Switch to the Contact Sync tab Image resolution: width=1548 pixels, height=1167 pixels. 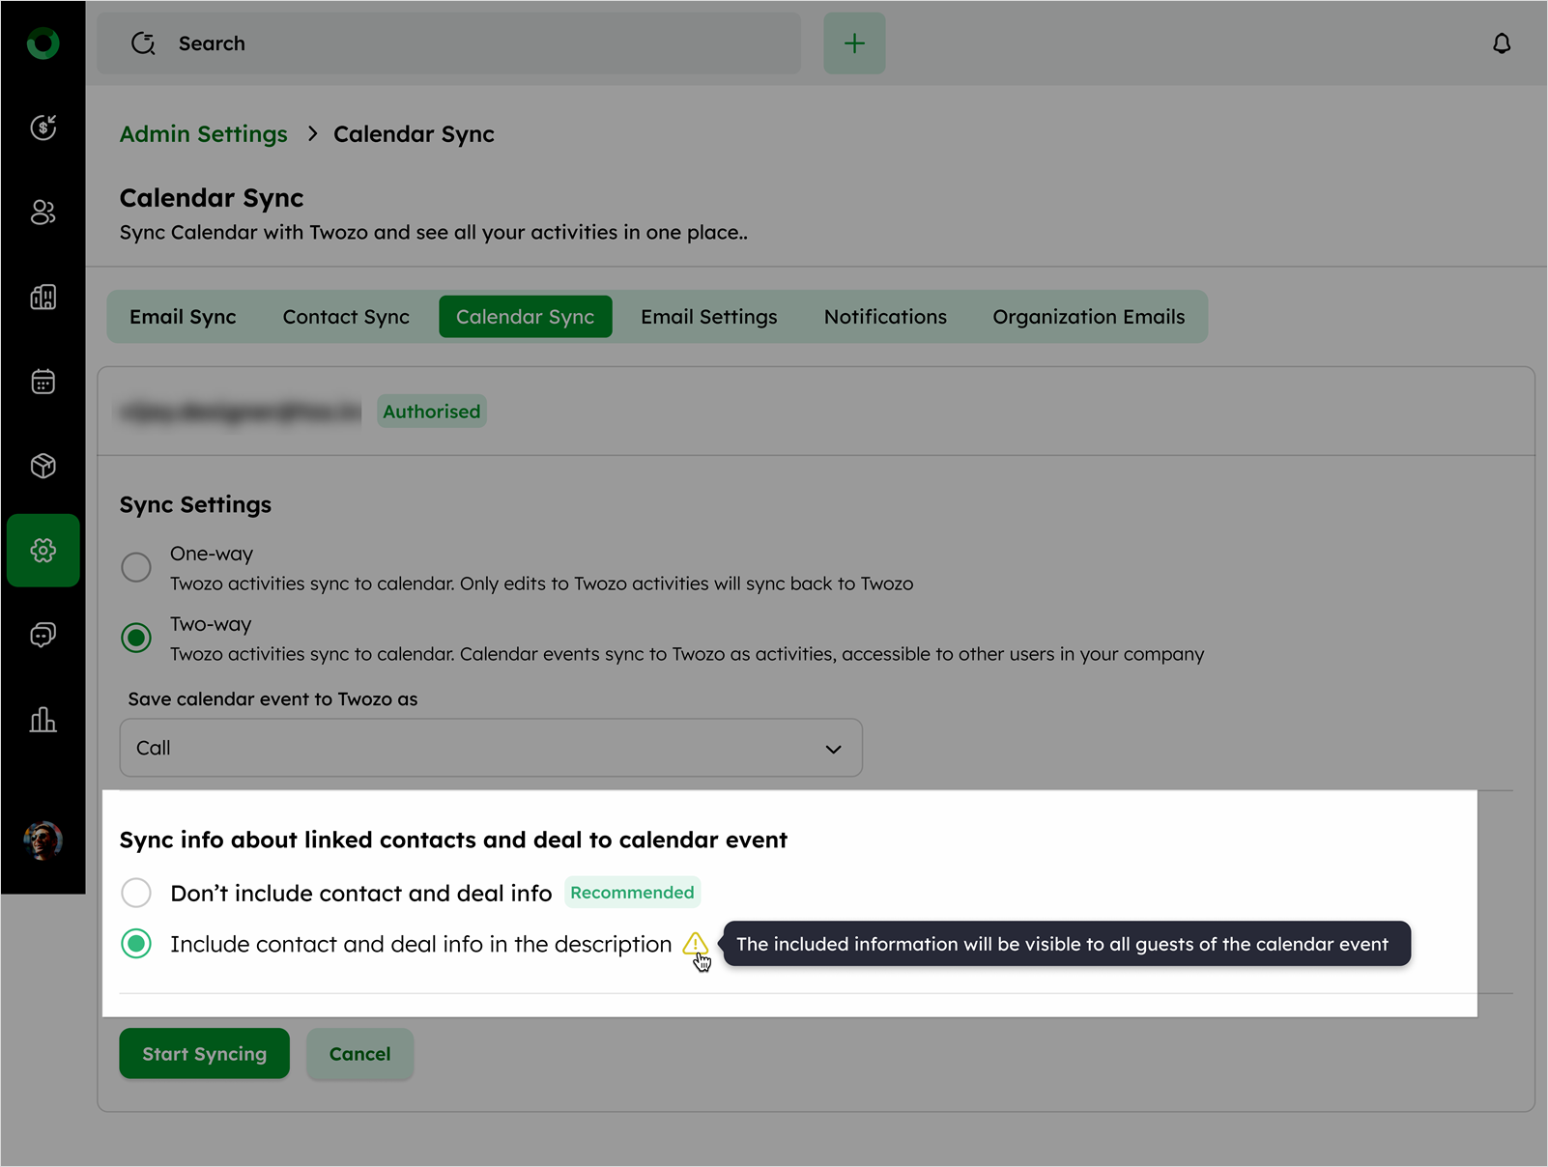click(x=346, y=317)
